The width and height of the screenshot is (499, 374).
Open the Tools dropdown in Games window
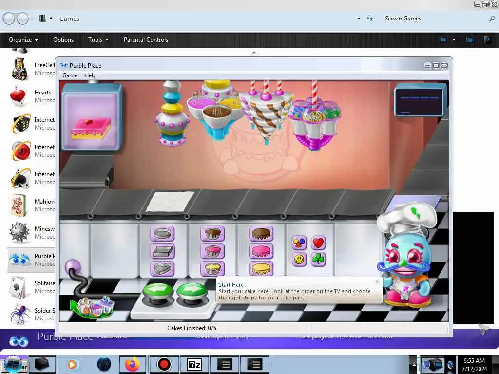(98, 40)
